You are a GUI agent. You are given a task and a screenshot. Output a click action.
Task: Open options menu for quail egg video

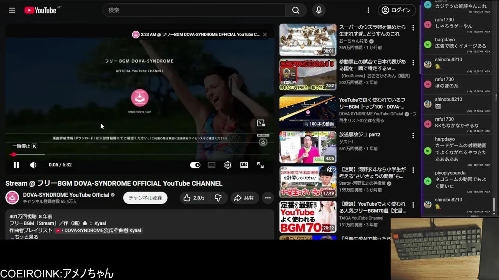(x=413, y=28)
